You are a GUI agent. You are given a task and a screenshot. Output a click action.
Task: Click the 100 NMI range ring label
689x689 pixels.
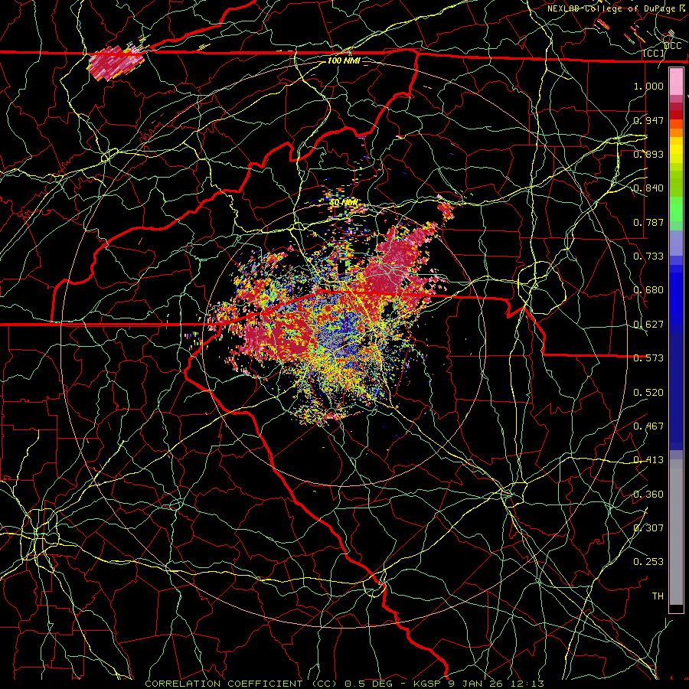344,60
